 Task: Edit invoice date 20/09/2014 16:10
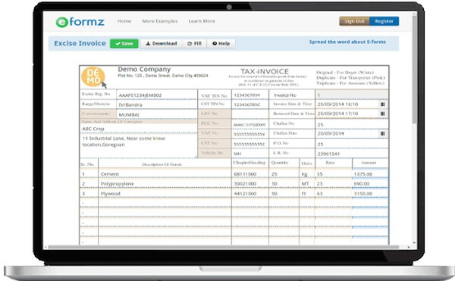347,105
